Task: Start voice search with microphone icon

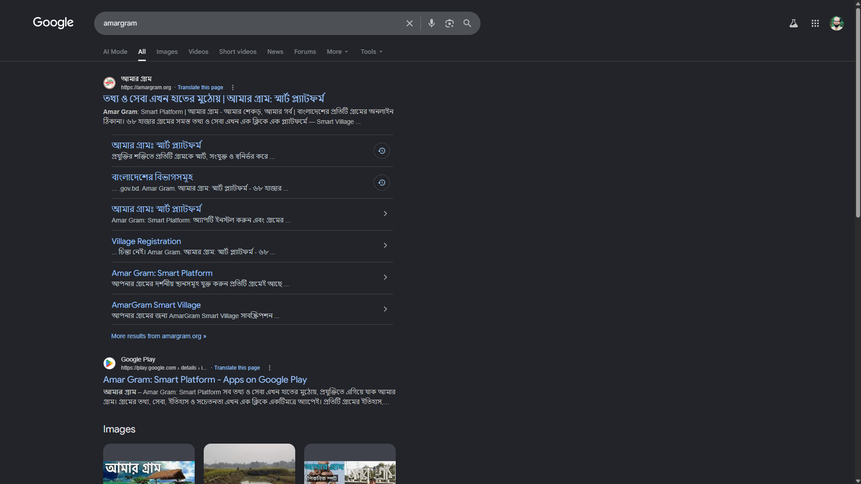Action: pyautogui.click(x=431, y=23)
